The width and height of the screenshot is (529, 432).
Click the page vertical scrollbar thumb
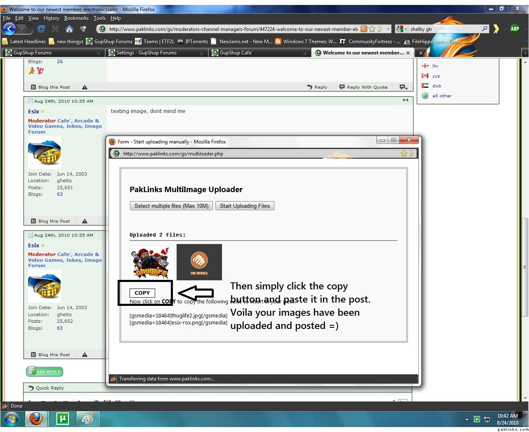click(x=525, y=267)
